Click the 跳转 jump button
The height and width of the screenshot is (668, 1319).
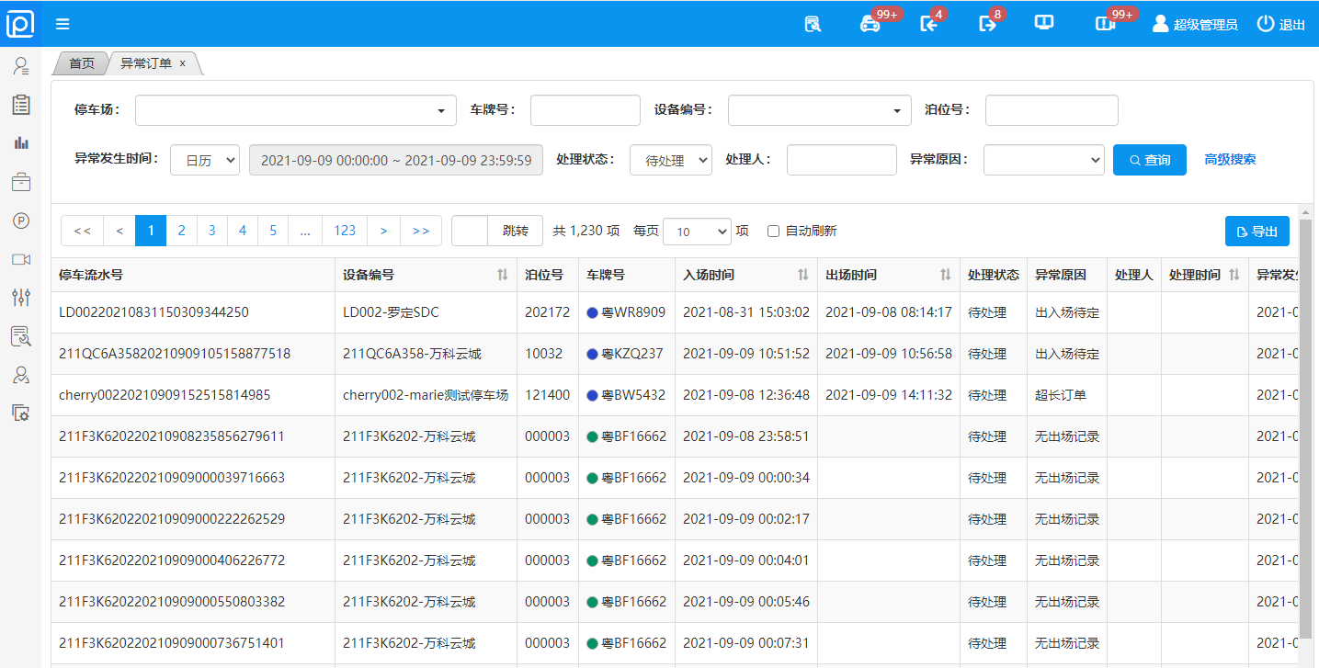516,231
